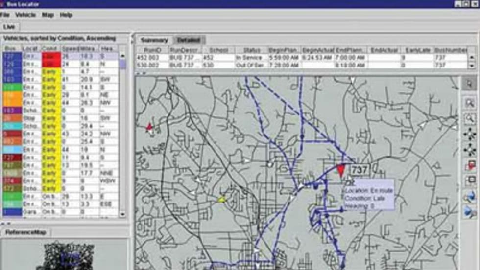Screen dimensions: 480x270
Task: Click the red Late condition cell for first bus
Action: click(x=51, y=56)
